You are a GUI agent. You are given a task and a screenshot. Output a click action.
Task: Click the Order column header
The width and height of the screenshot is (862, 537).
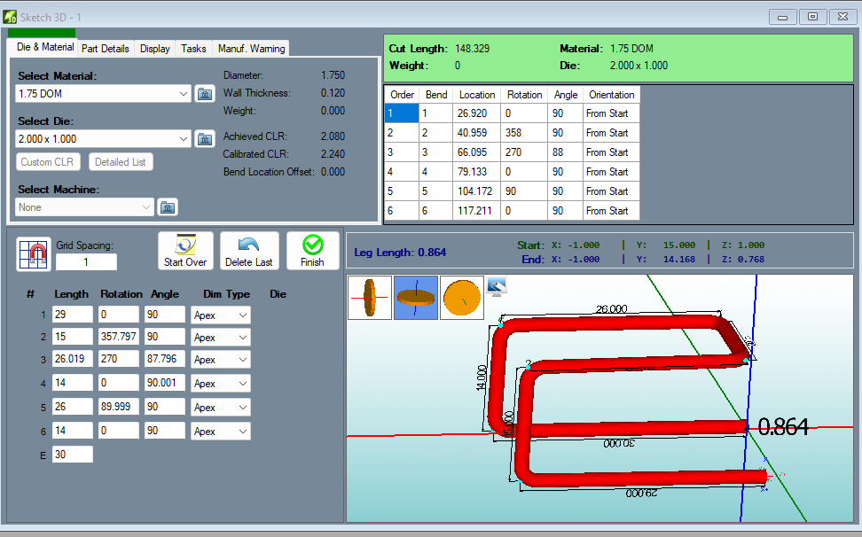[x=402, y=95]
